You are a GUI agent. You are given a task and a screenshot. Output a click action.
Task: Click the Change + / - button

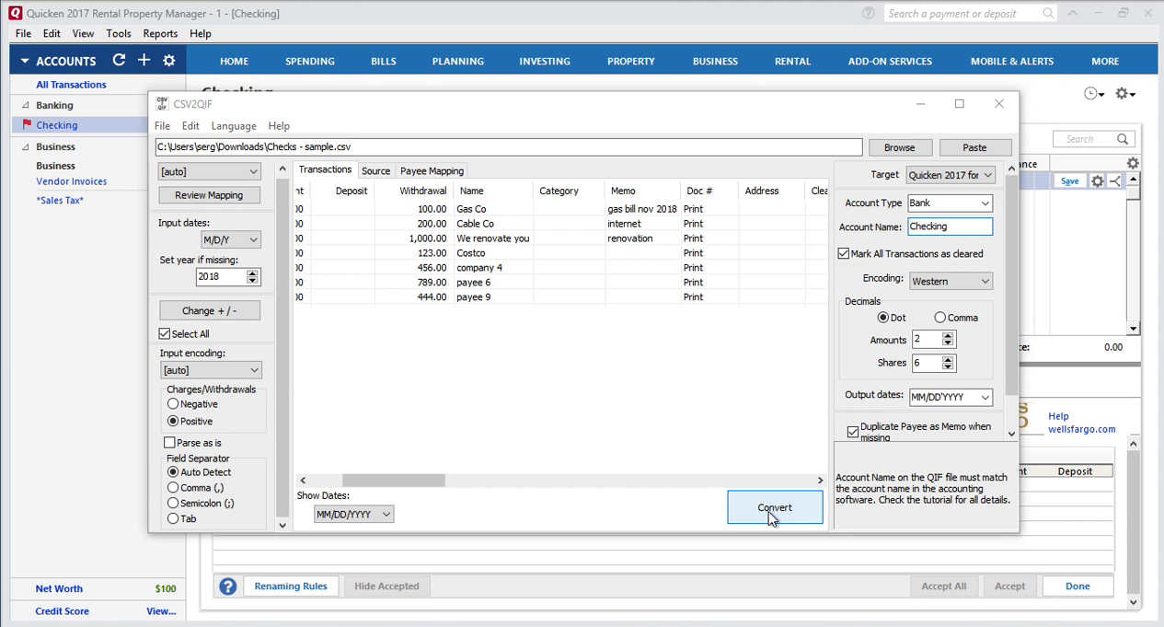pyautogui.click(x=210, y=310)
